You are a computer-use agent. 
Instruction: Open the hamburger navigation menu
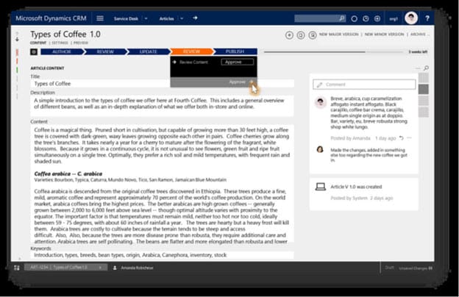point(100,18)
